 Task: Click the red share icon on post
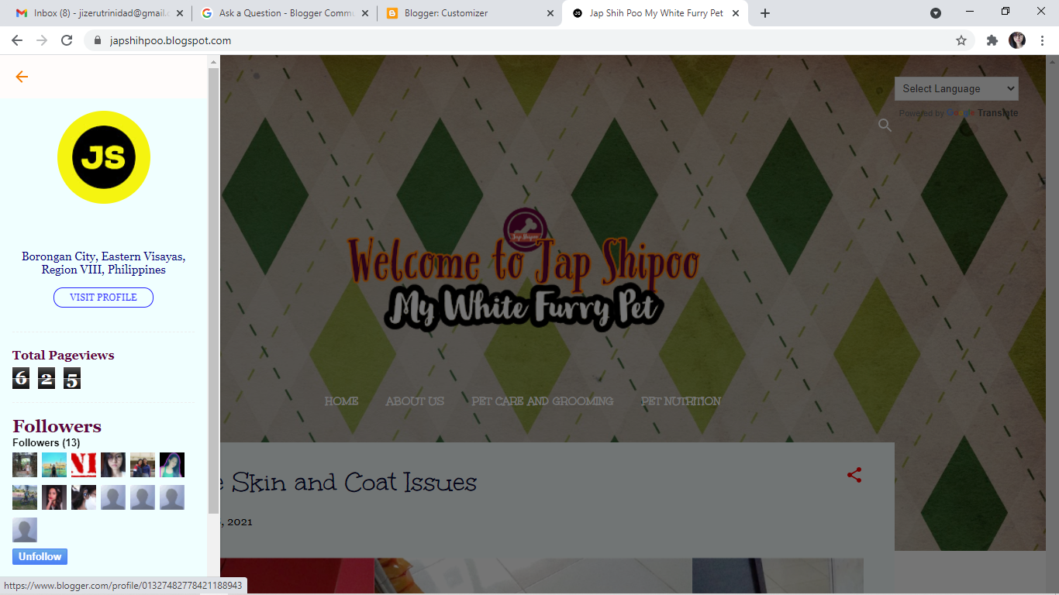coord(854,476)
